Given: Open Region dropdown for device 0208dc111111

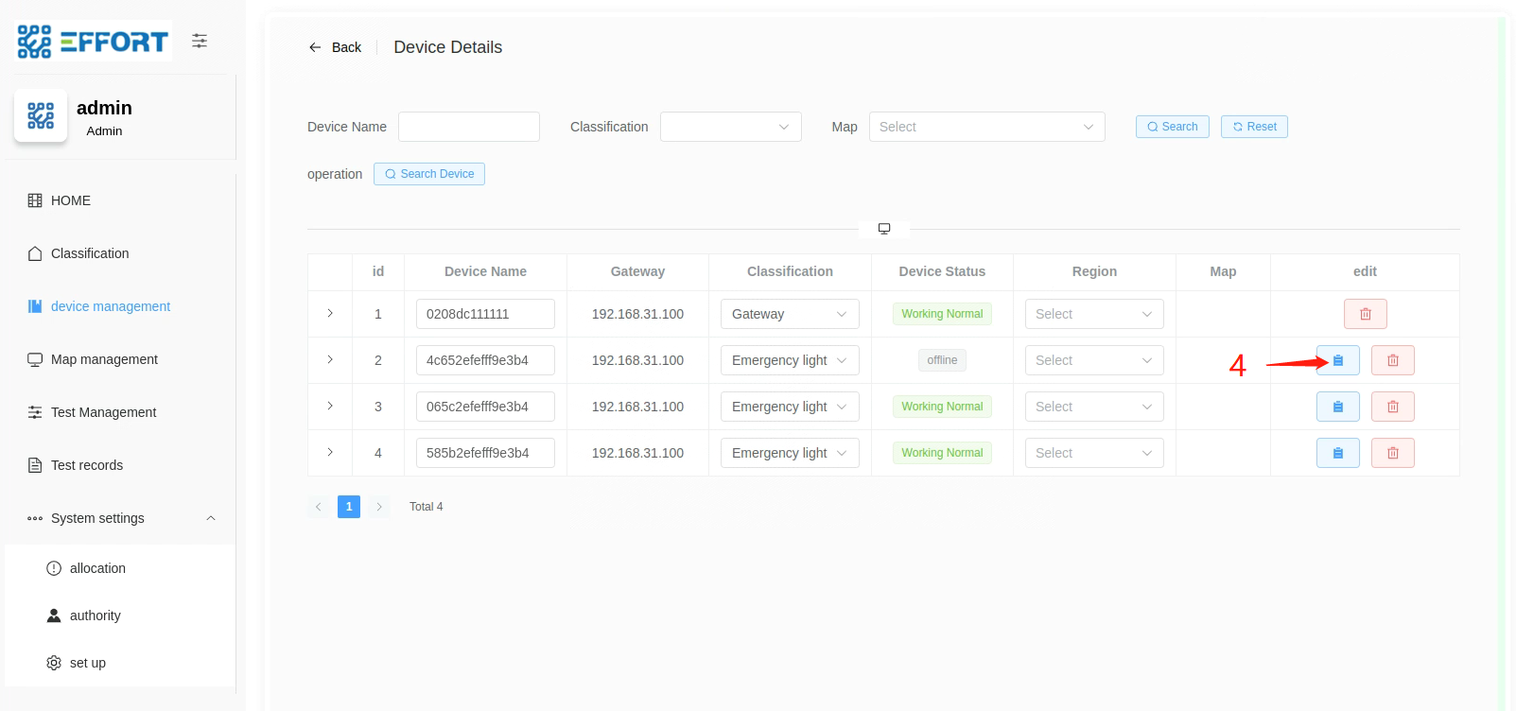Looking at the screenshot, I should [1093, 314].
